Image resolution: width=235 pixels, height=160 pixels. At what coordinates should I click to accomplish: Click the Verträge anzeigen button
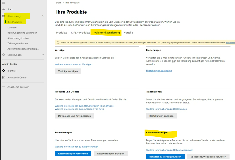[68, 71]
